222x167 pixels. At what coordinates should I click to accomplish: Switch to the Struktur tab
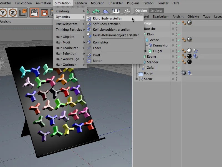pos(157,11)
